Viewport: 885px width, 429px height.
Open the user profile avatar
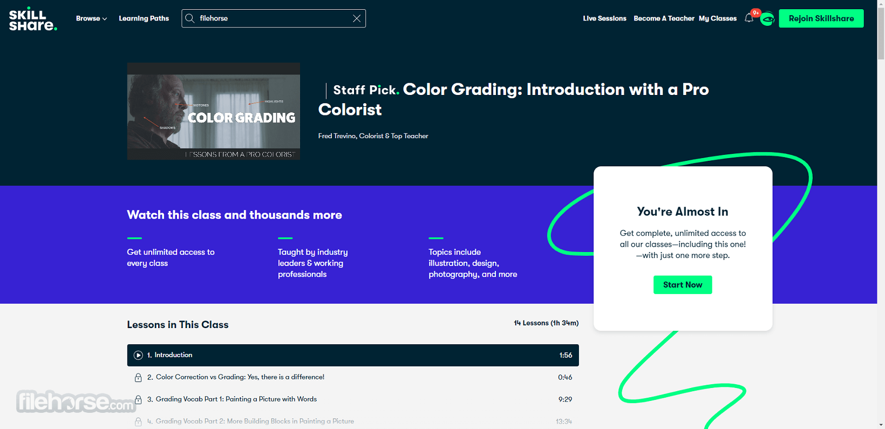tap(767, 19)
